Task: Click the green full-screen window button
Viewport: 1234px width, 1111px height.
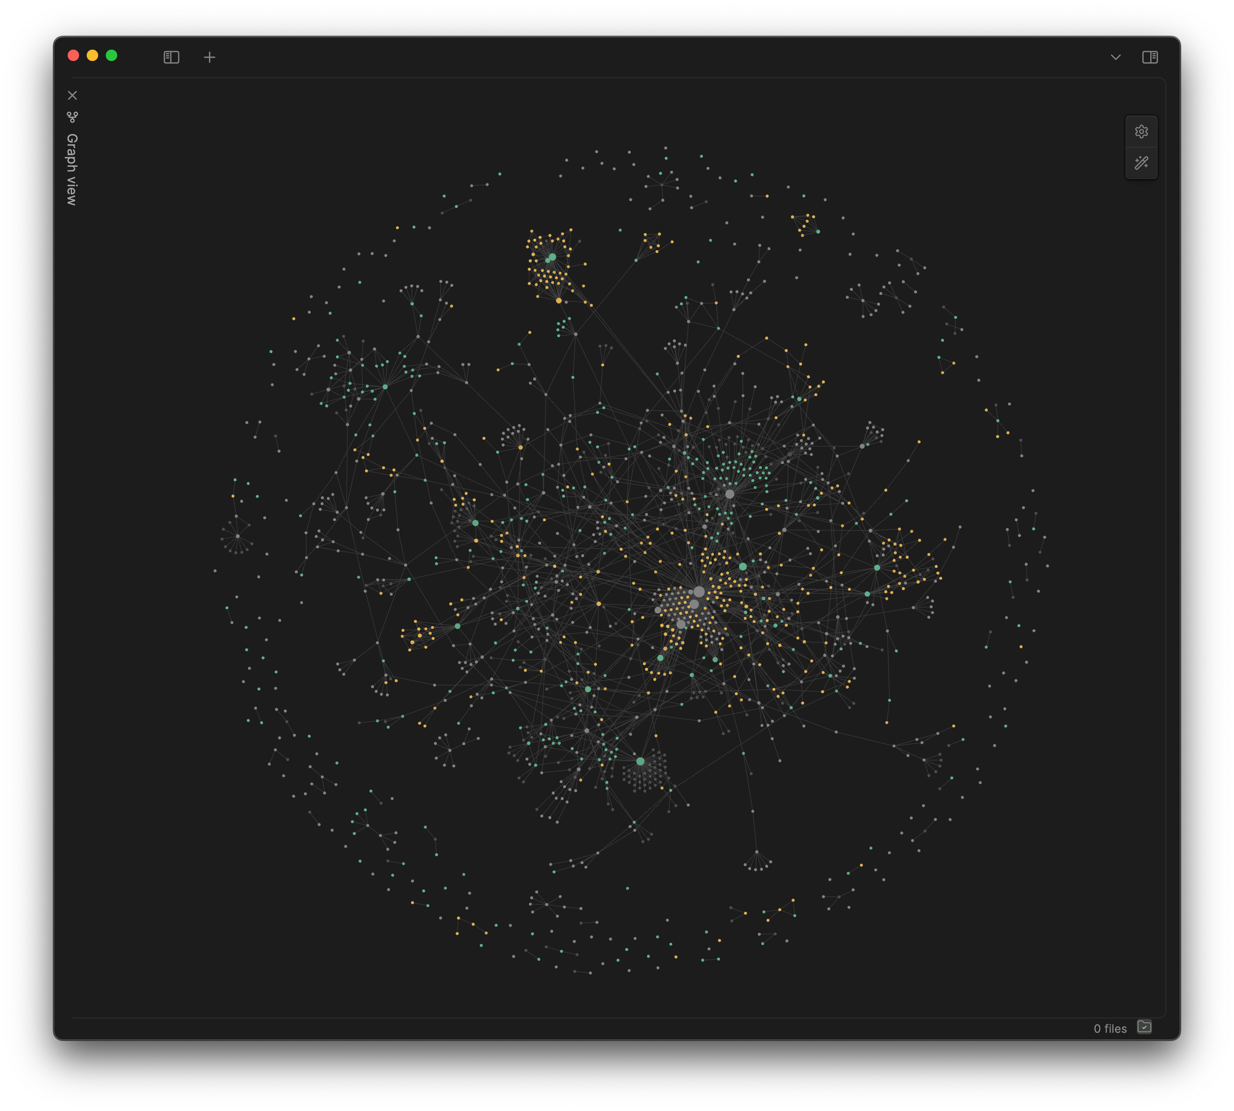Action: [112, 56]
